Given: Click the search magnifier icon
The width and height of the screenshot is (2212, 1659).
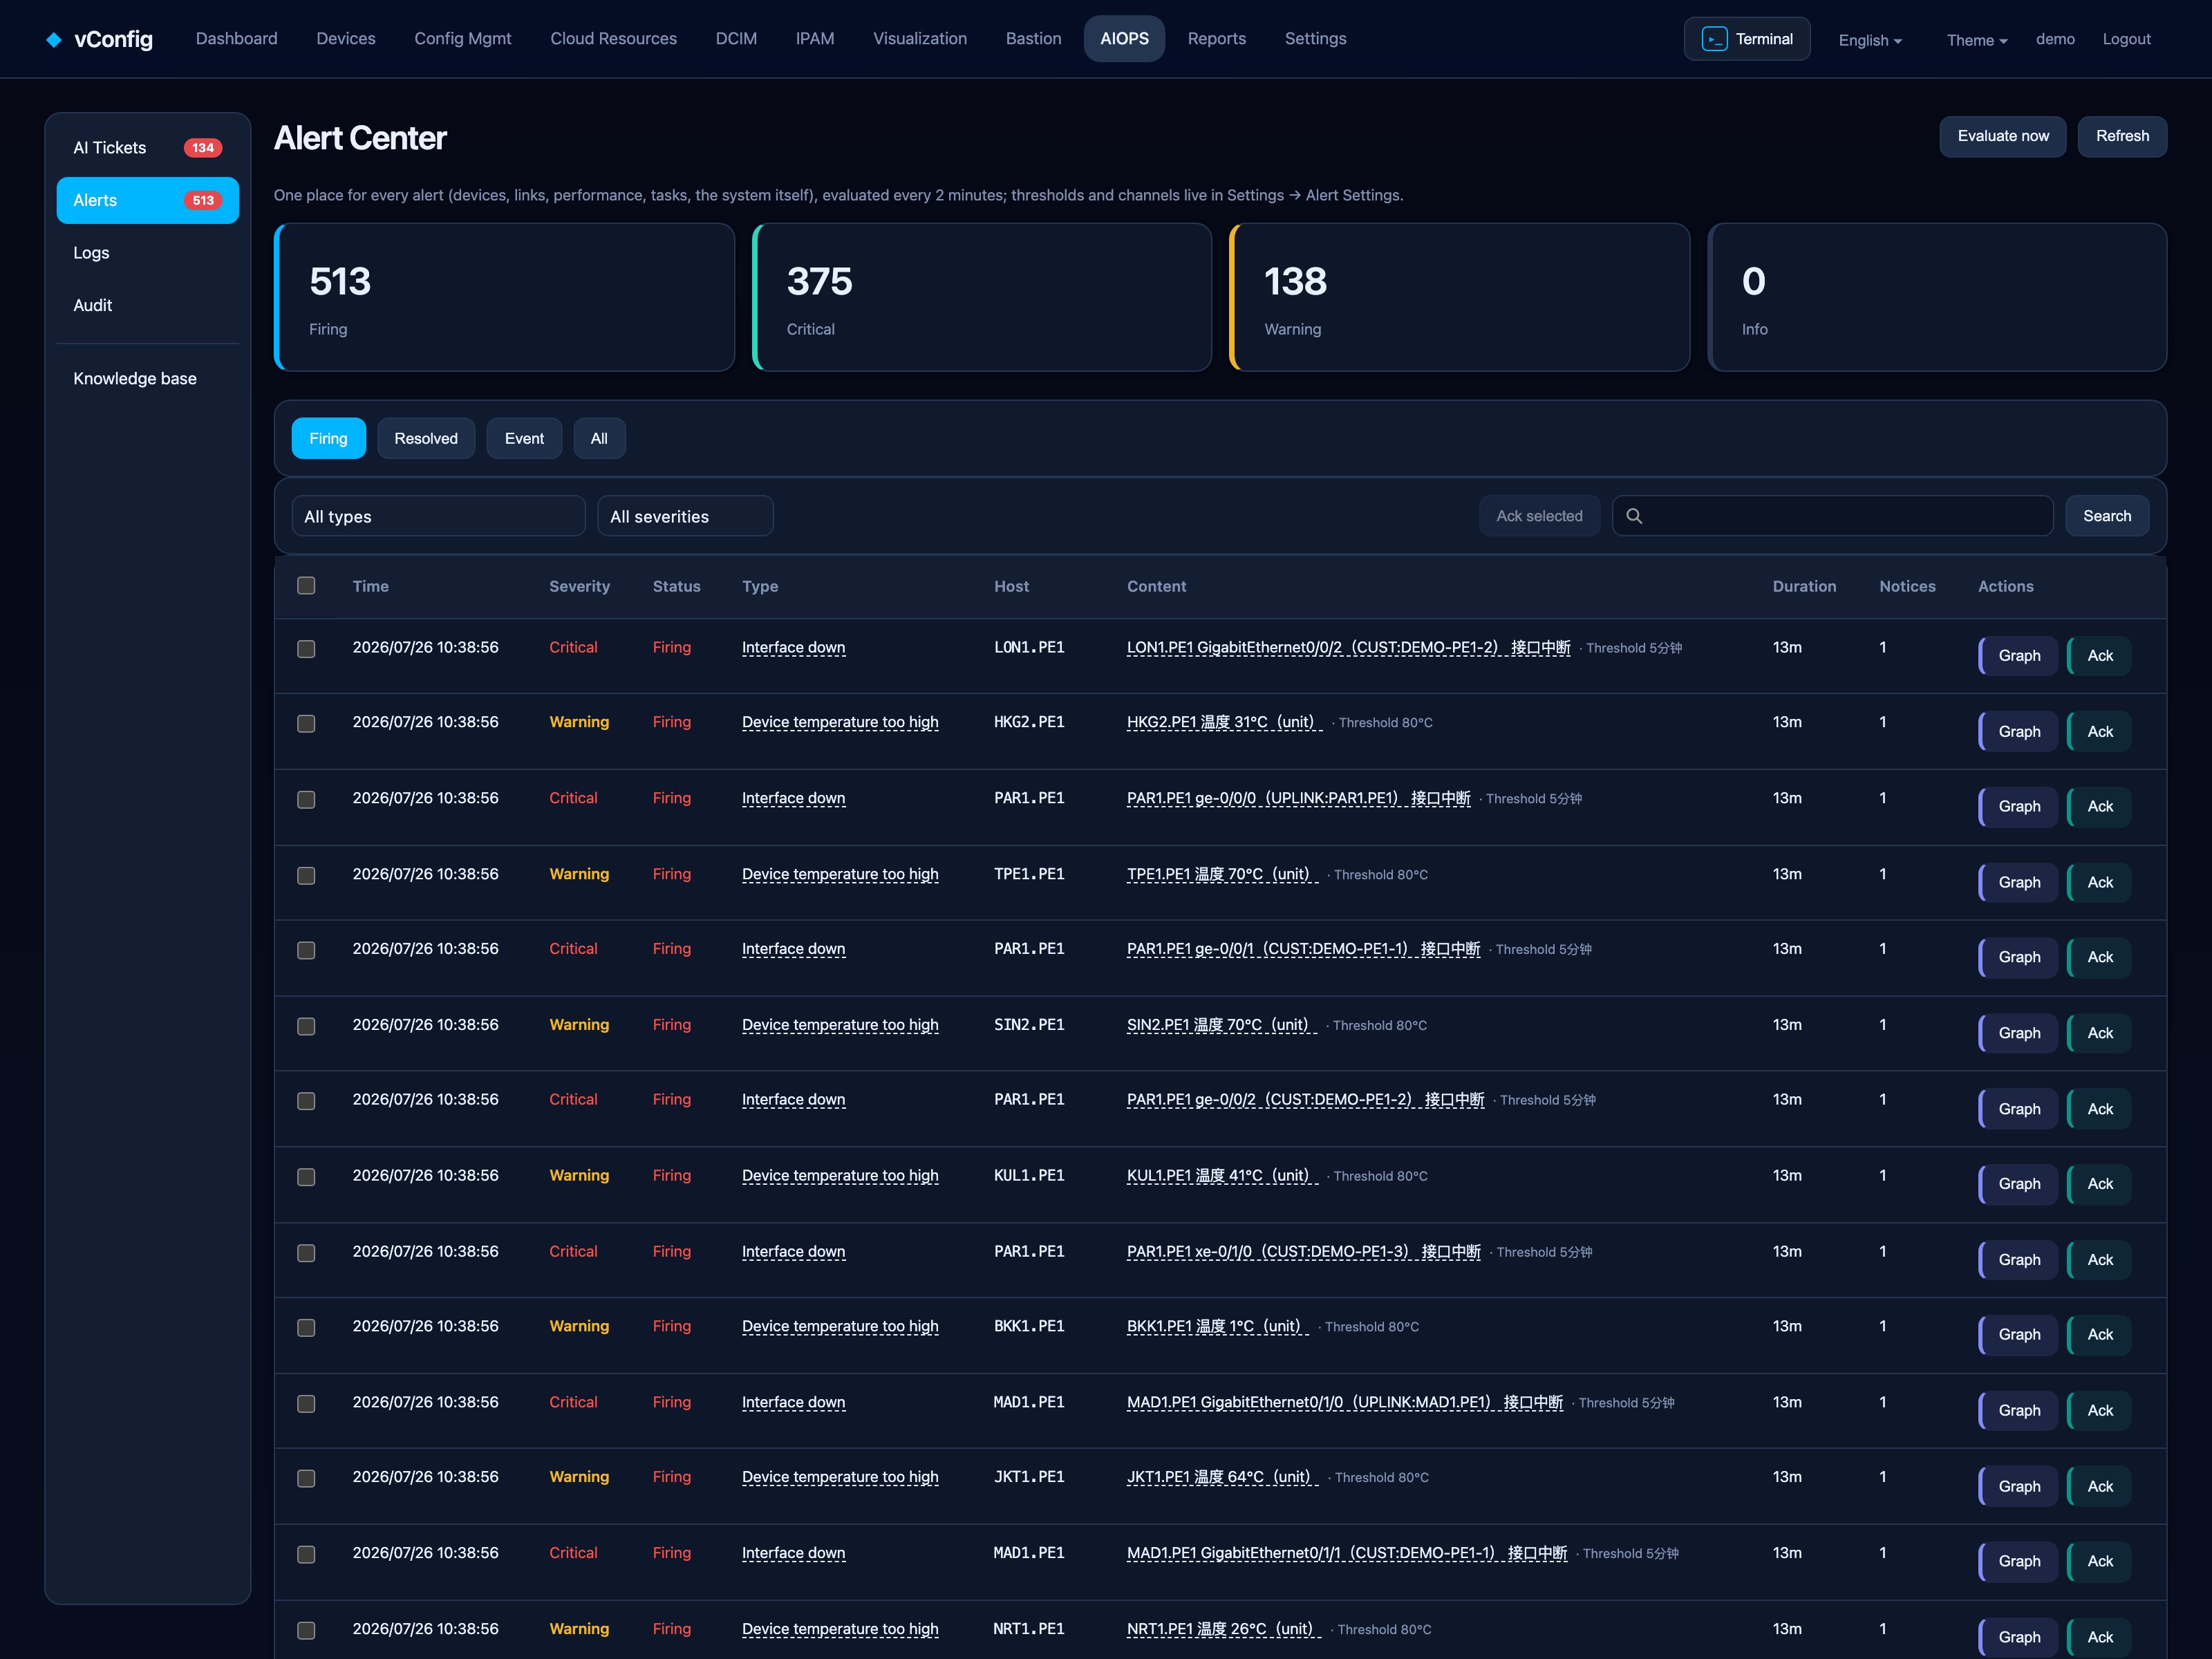Looking at the screenshot, I should click(x=1634, y=516).
